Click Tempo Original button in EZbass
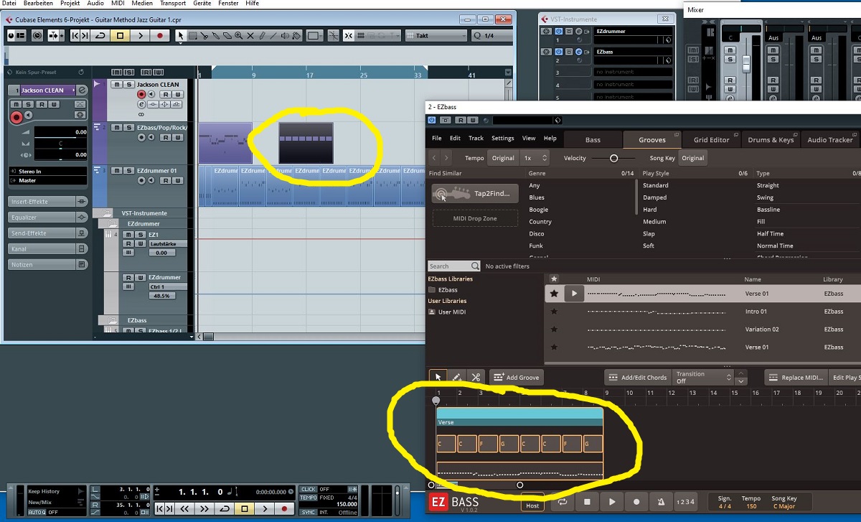This screenshot has width=861, height=522. coord(502,158)
